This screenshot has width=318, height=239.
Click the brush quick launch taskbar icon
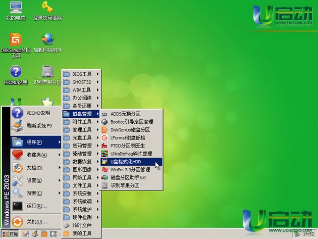pos(35,234)
